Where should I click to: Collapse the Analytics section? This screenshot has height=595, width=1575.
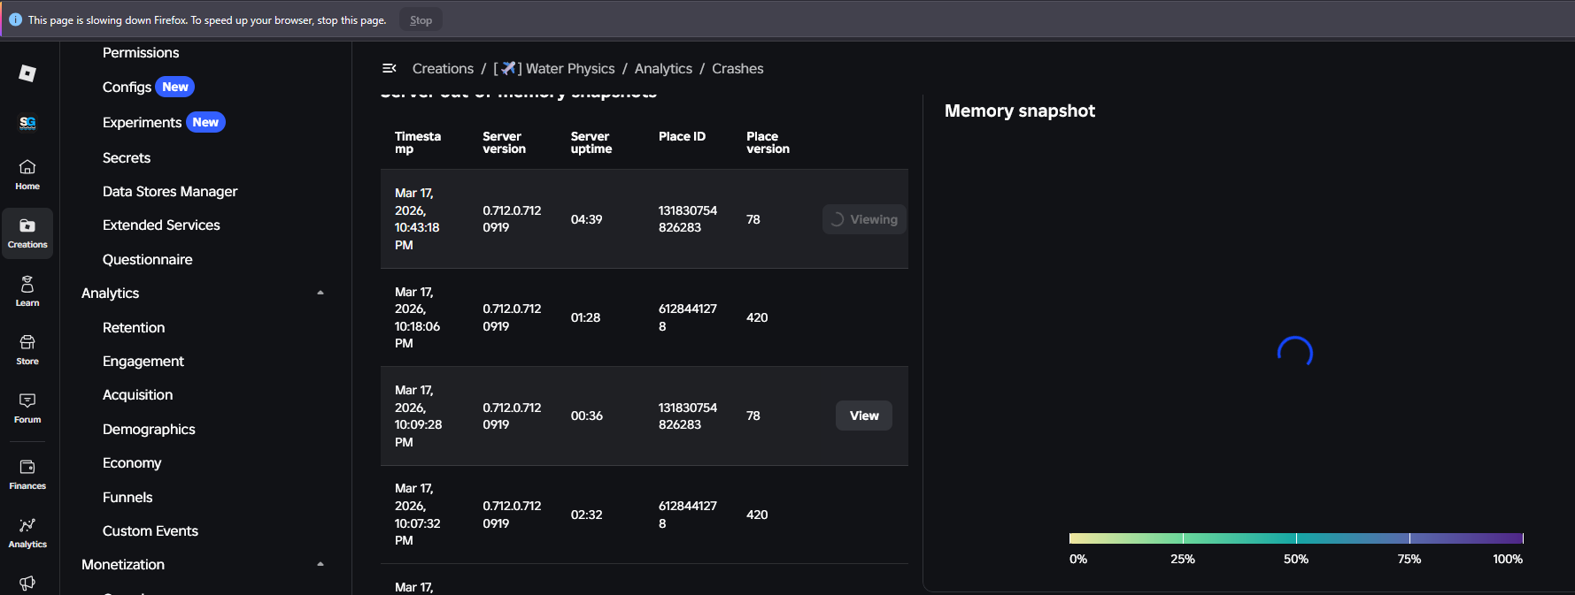(x=320, y=293)
